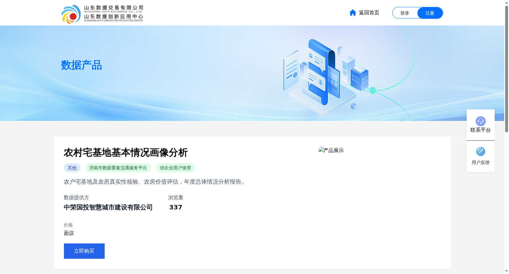Image resolution: width=509 pixels, height=274 pixels.
Task: Click the vertical scrollbar thumb
Action: click(506, 69)
